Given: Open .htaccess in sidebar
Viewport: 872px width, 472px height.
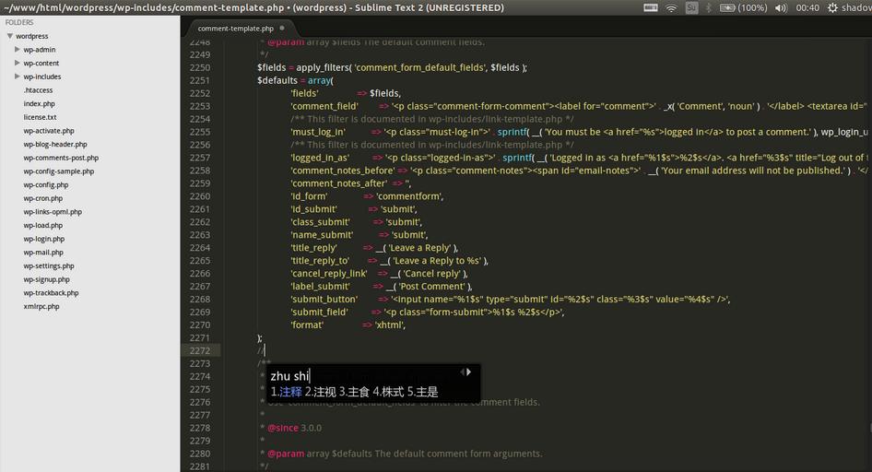Looking at the screenshot, I should pos(38,90).
